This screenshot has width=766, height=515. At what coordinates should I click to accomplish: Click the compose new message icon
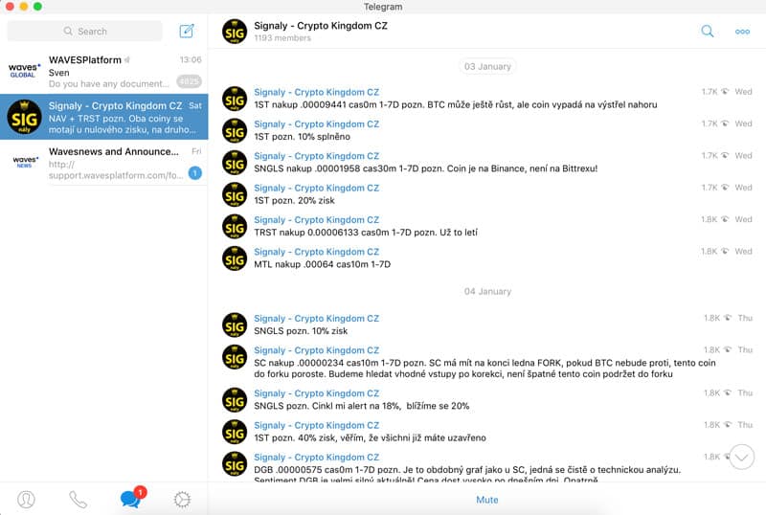187,32
